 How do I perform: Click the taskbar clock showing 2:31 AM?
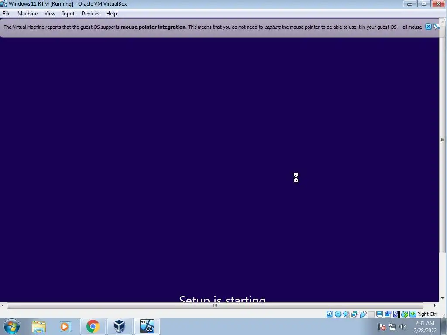tap(425, 327)
